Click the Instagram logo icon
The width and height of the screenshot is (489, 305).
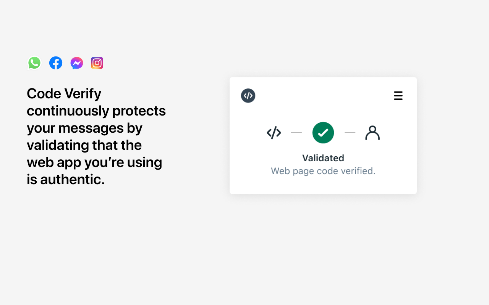(x=97, y=63)
